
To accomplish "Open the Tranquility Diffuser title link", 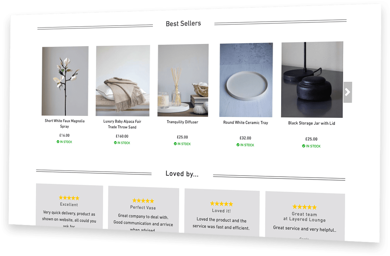I will [x=182, y=122].
